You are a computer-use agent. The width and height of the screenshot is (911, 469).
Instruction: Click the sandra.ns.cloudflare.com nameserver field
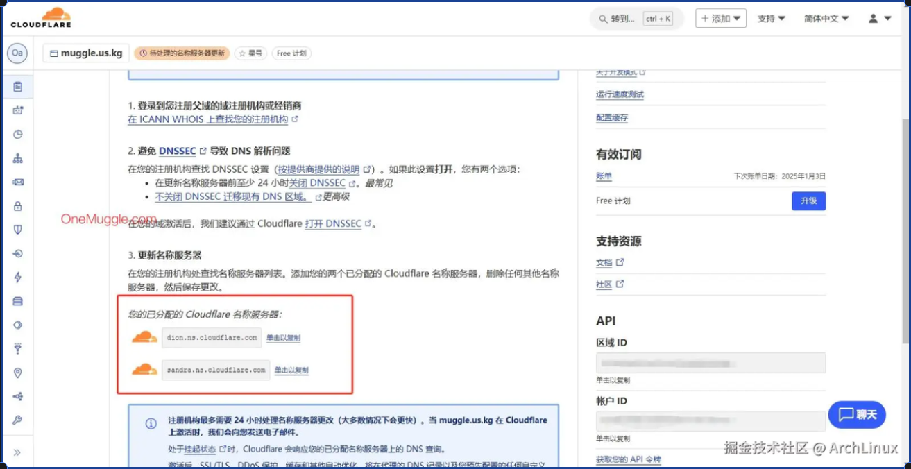216,370
